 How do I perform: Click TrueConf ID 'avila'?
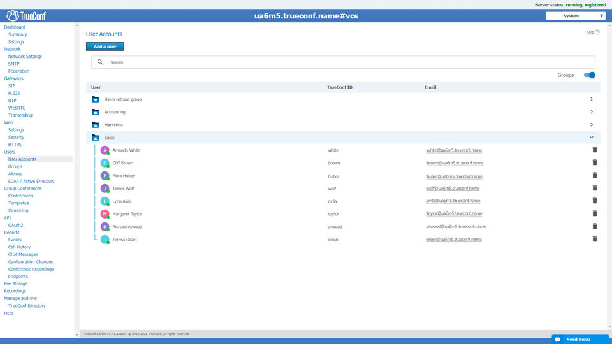click(332, 201)
